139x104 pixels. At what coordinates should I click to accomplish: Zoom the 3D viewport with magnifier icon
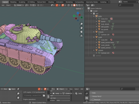point(81,24)
